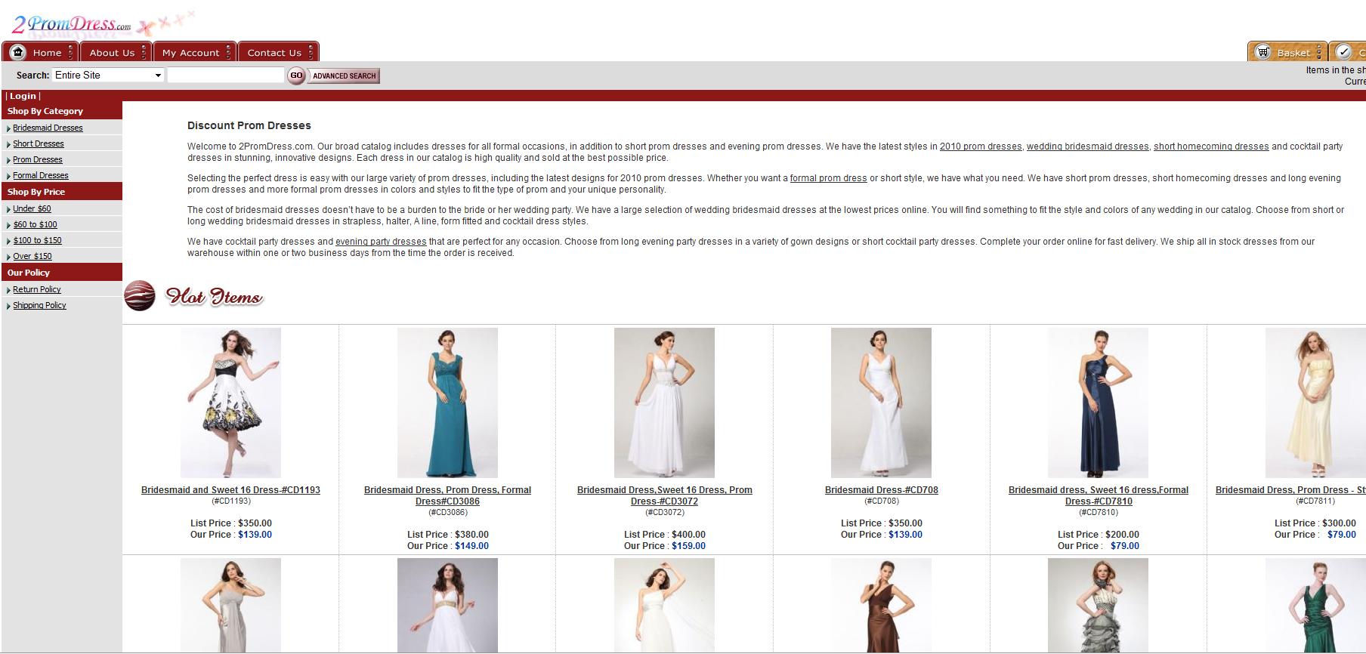Screen dimensions: 1366x654
Task: Open the CD3086 teal gown photo
Action: (x=447, y=403)
